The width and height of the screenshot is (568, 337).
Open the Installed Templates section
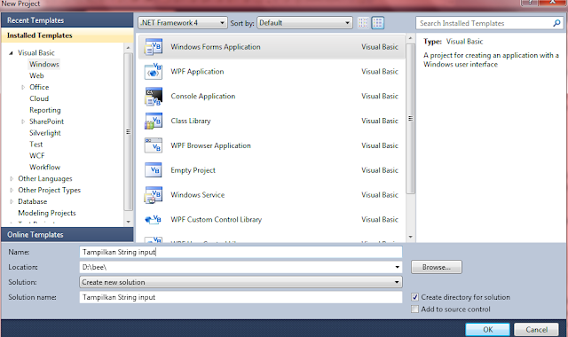pyautogui.click(x=67, y=35)
